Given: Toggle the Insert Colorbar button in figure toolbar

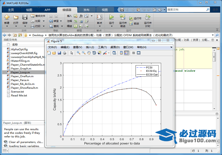Looking at the screenshot, I should pyautogui.click(x=122, y=53).
